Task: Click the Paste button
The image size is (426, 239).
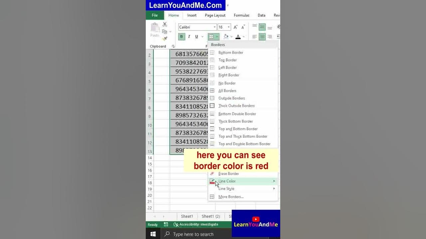Action: (x=155, y=30)
